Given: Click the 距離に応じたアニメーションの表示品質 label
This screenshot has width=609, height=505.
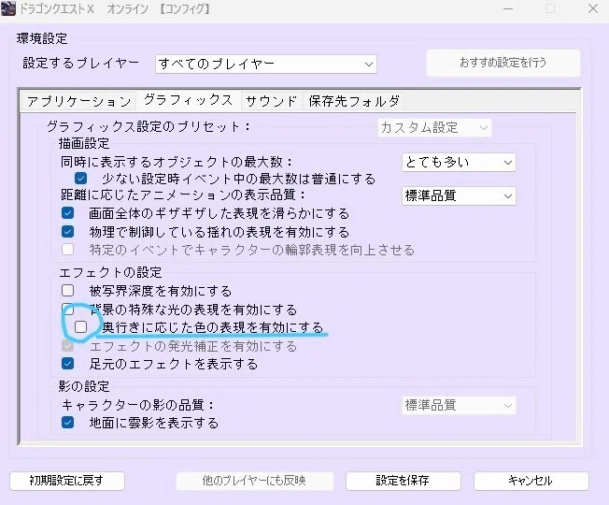Looking at the screenshot, I should (184, 195).
